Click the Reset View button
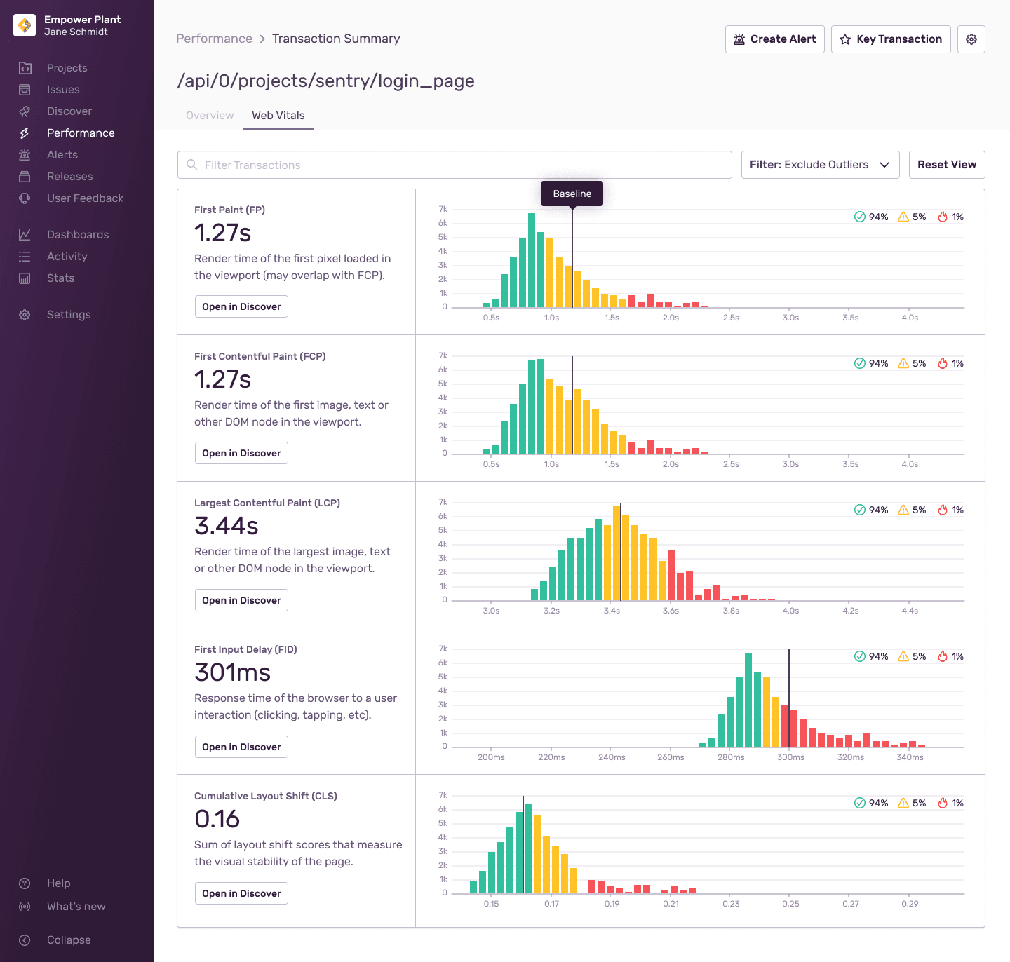 point(947,165)
